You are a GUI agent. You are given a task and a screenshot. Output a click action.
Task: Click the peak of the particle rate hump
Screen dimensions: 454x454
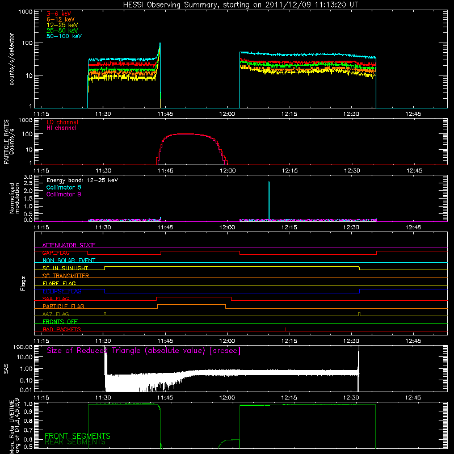coord(186,134)
